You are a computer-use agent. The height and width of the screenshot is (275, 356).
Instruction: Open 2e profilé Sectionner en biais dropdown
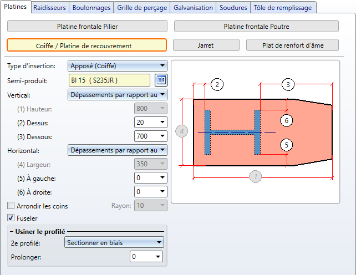click(x=113, y=242)
